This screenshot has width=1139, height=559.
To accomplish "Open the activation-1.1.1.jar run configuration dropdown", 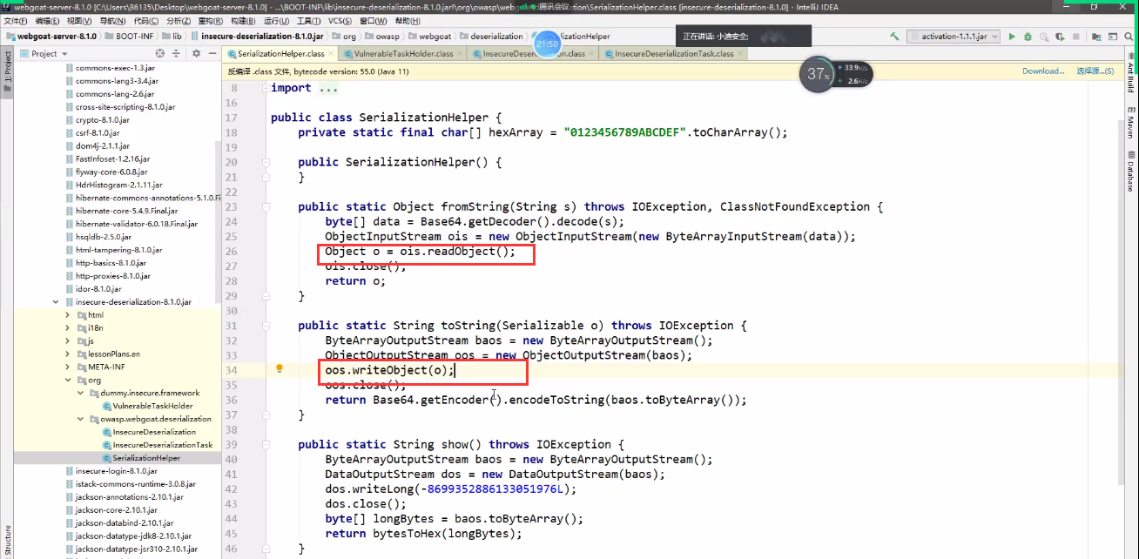I will coord(952,37).
